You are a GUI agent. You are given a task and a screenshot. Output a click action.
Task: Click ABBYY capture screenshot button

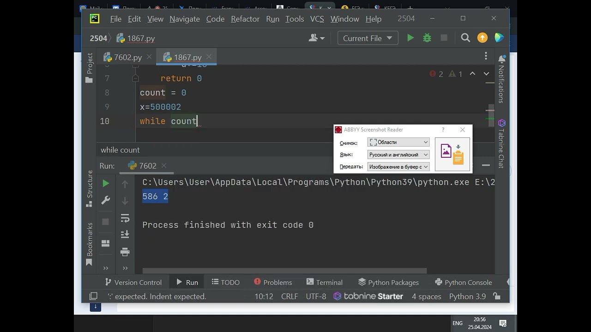[452, 154]
